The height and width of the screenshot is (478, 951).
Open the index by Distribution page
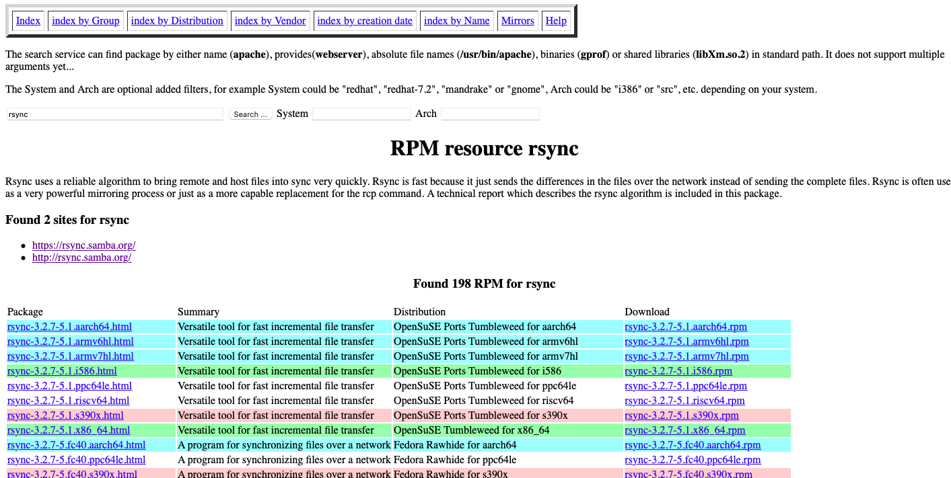pos(177,20)
